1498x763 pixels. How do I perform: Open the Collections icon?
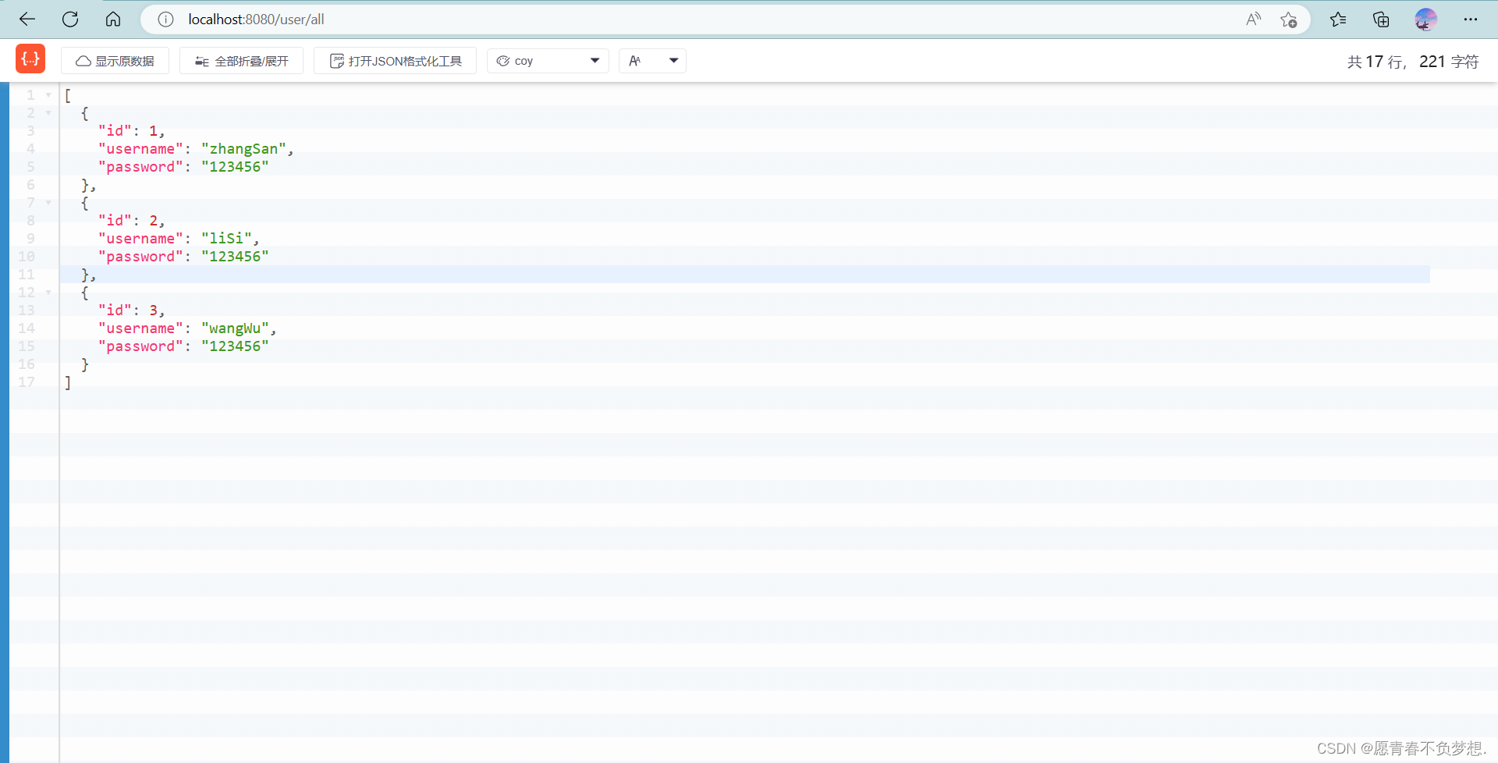pyautogui.click(x=1381, y=20)
